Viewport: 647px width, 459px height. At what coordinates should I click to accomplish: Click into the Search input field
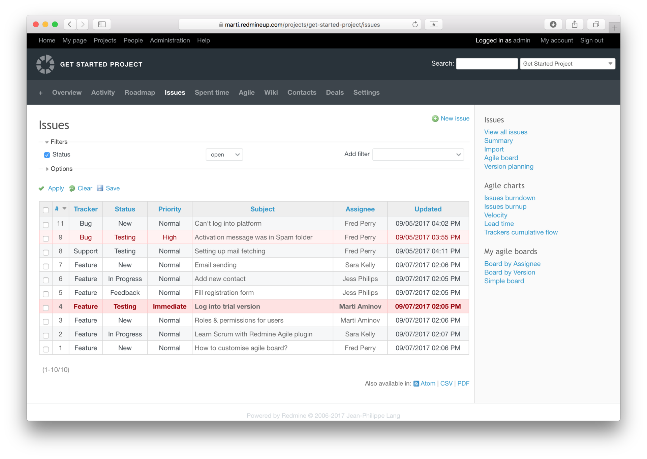click(487, 64)
